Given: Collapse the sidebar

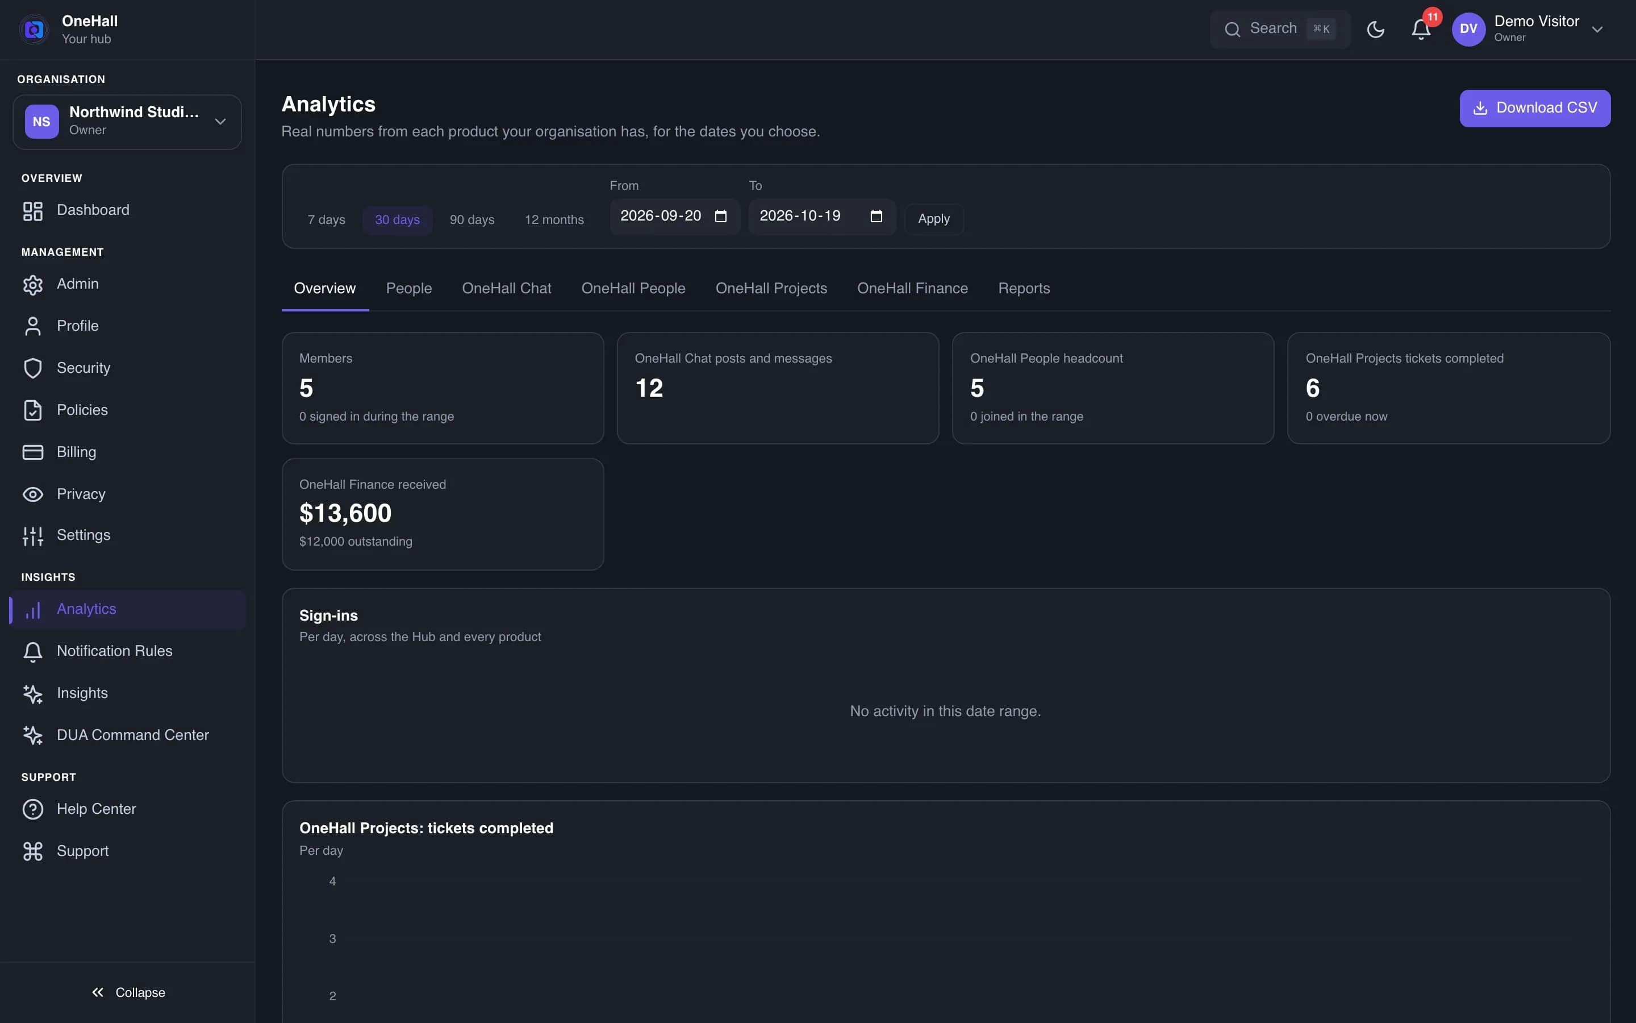Looking at the screenshot, I should click(128, 992).
